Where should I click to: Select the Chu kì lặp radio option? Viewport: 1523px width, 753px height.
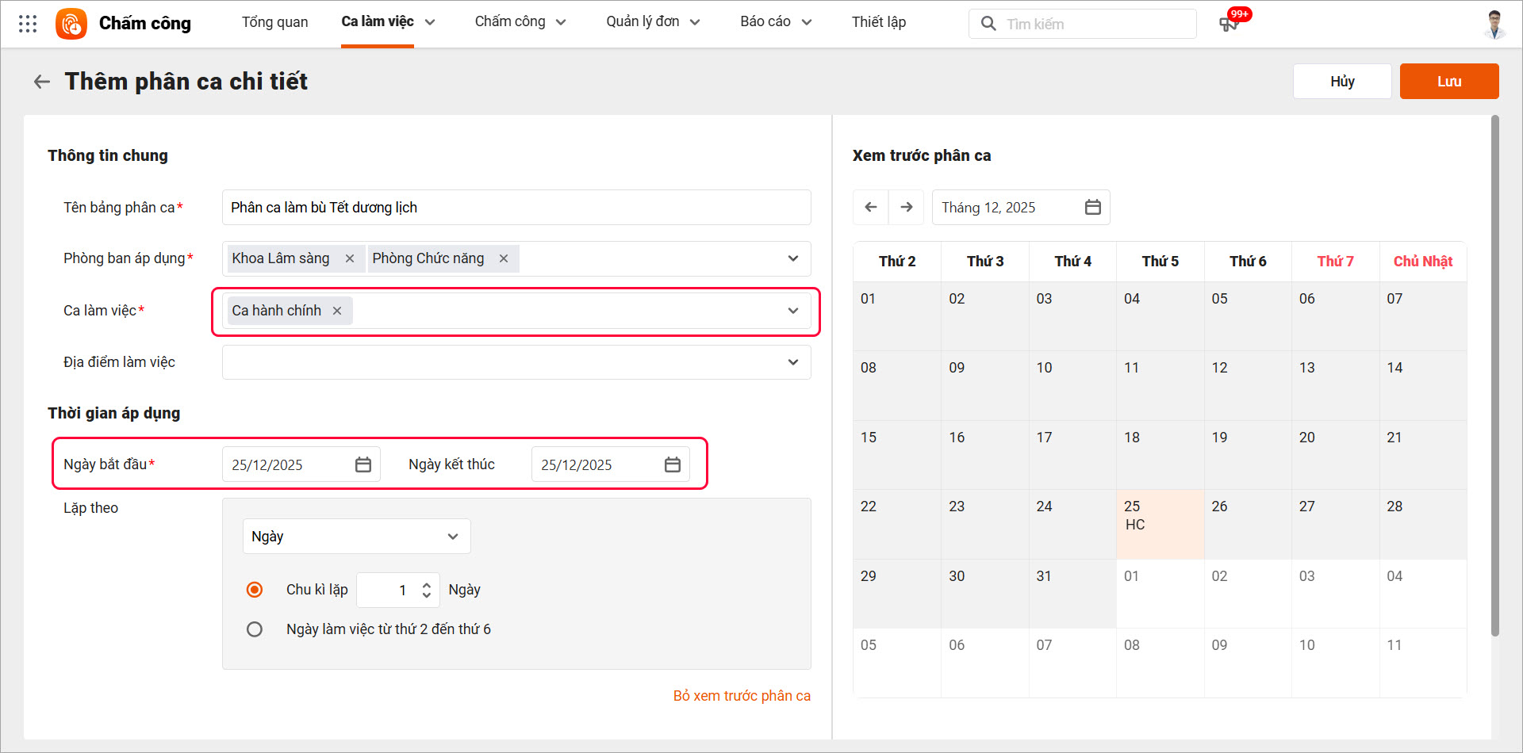[255, 590]
